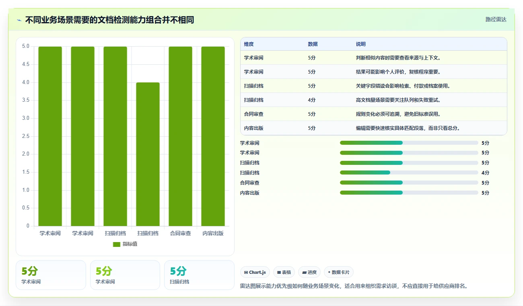Click the 进度 chip
Viewport: 523px width, 306px height.
(309, 272)
